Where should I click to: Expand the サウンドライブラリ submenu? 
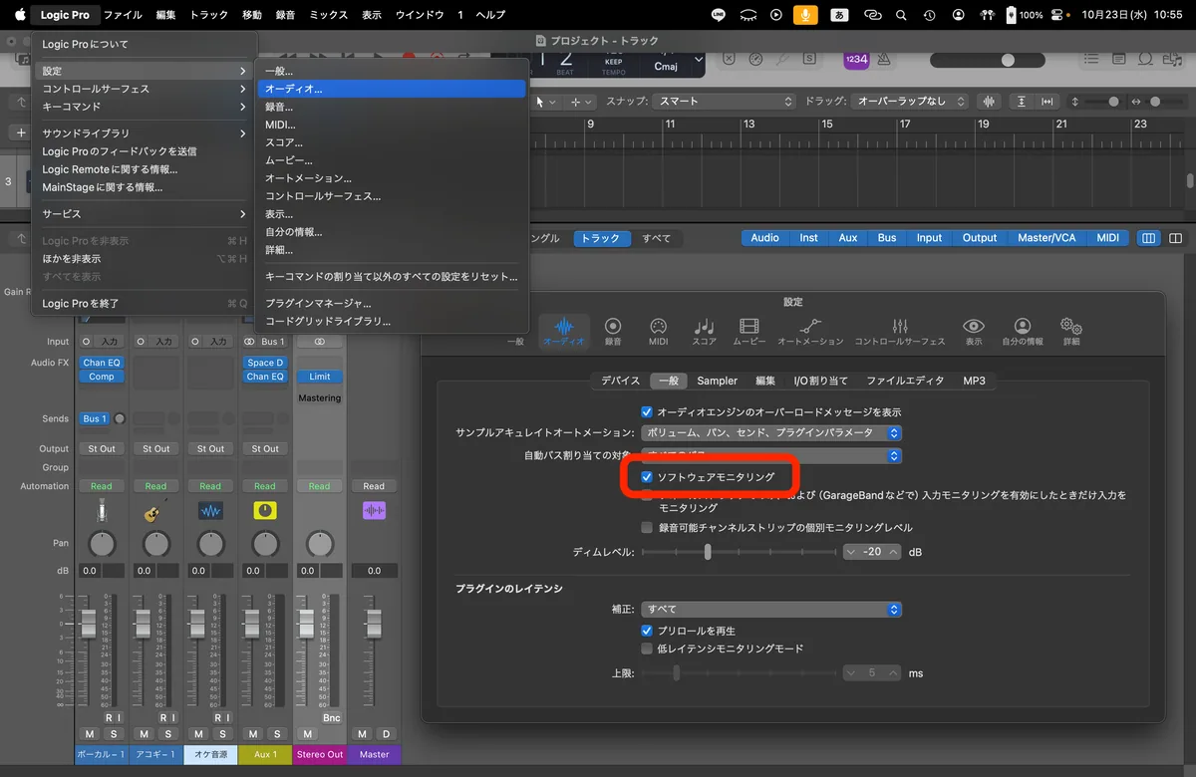[145, 133]
